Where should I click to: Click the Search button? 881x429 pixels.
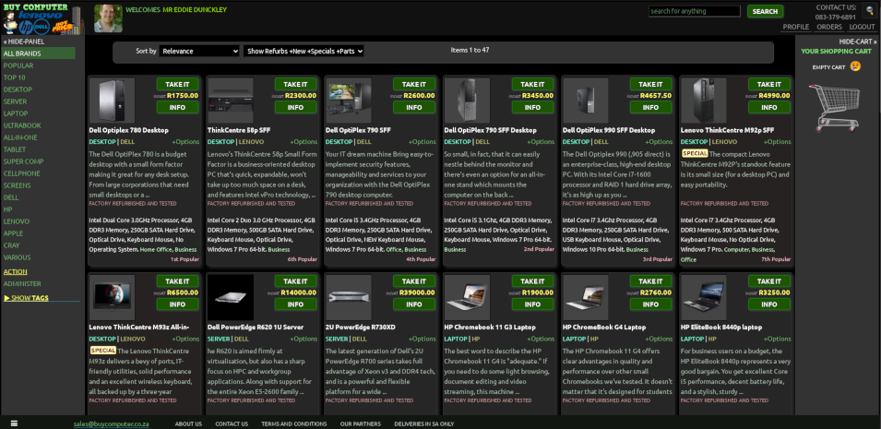(765, 11)
